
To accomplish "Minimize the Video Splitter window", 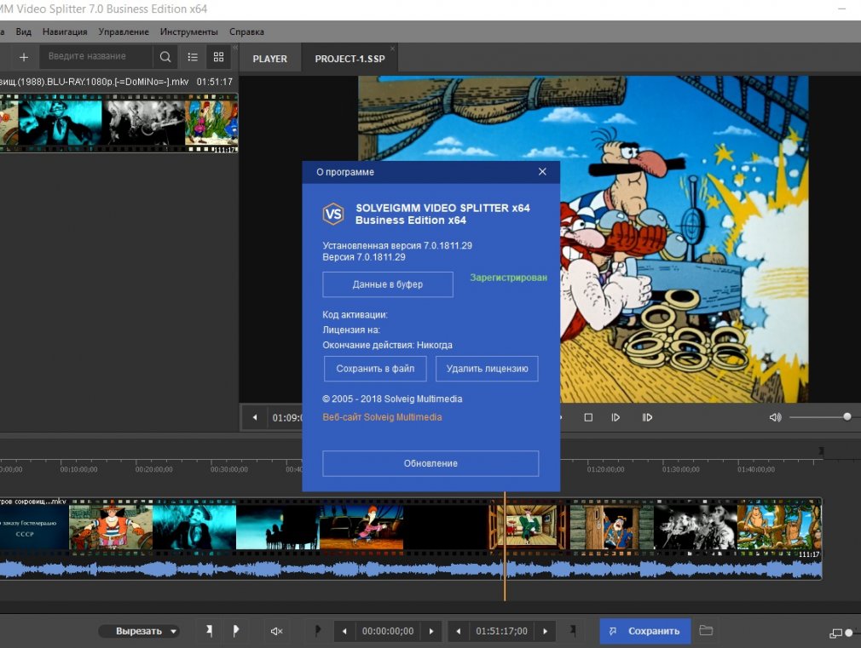I will [841, 9].
